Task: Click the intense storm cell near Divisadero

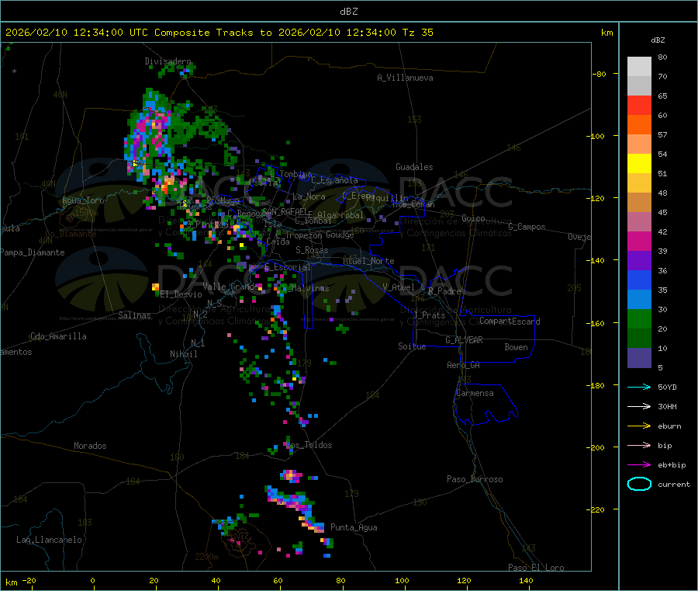Action: point(149,134)
